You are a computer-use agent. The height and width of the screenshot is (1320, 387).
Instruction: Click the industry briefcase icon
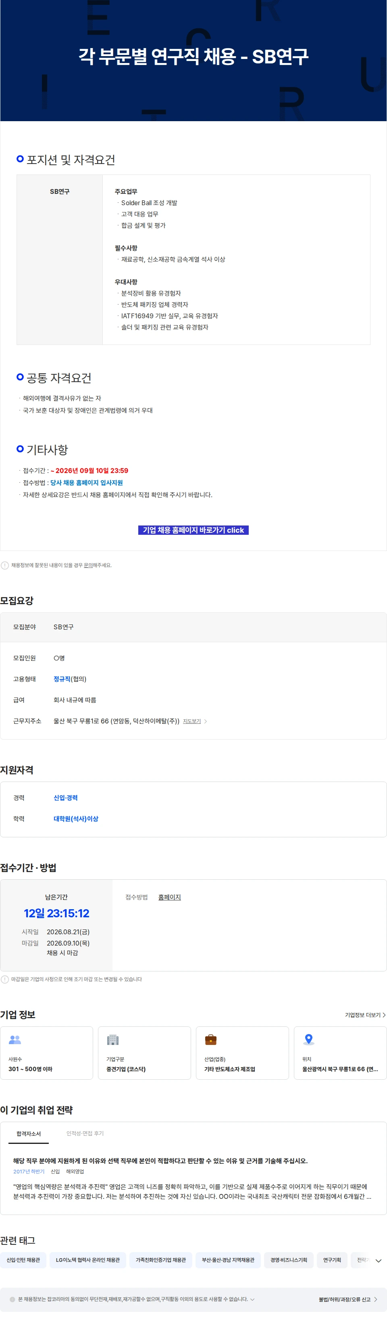coord(210,1040)
